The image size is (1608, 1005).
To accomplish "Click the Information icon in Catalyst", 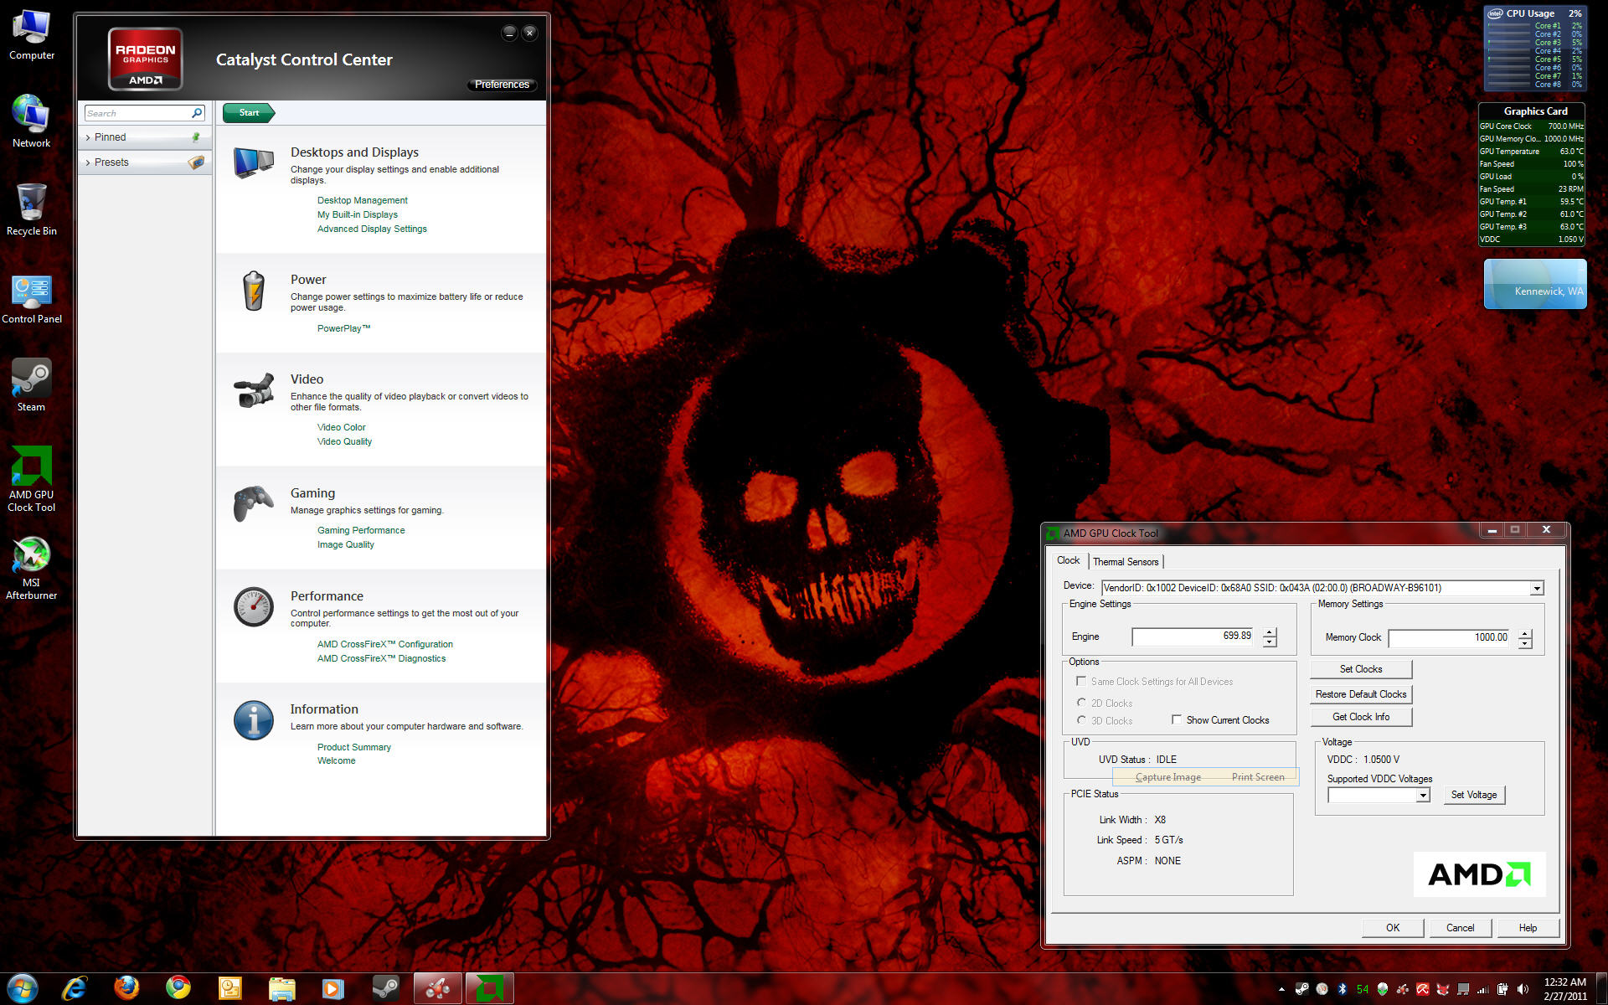I will [254, 720].
